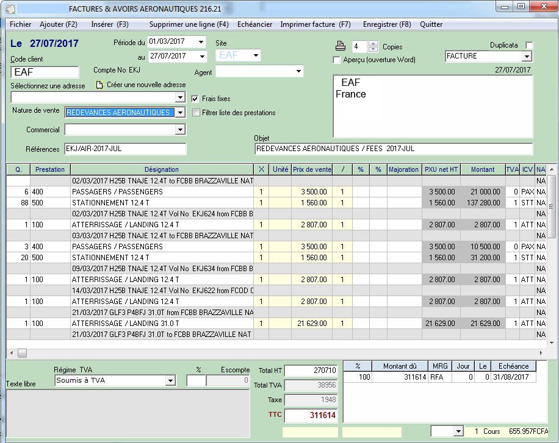The width and height of the screenshot is (559, 443).
Task: Uncheck the Frais fixes checkbox
Action: [x=195, y=98]
